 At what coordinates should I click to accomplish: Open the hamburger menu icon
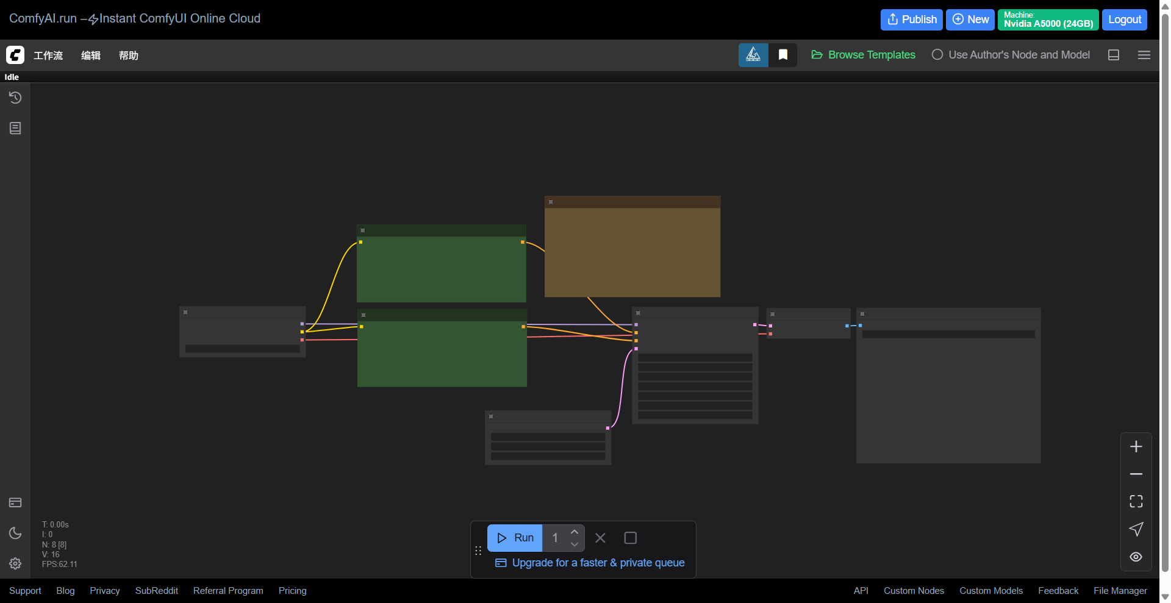[1144, 55]
